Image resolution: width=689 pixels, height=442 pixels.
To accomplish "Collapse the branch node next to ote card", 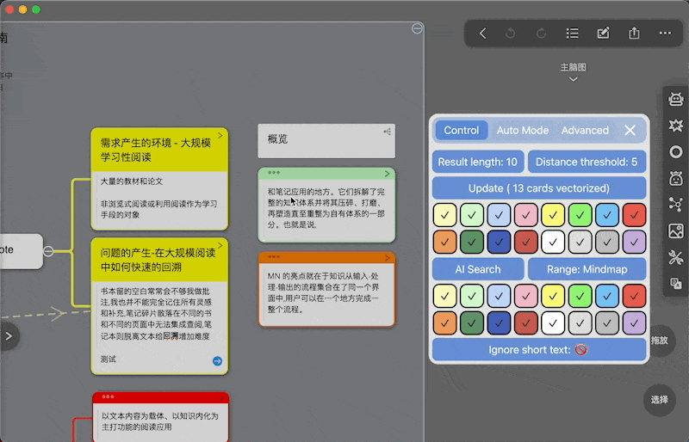I will tap(48, 251).
